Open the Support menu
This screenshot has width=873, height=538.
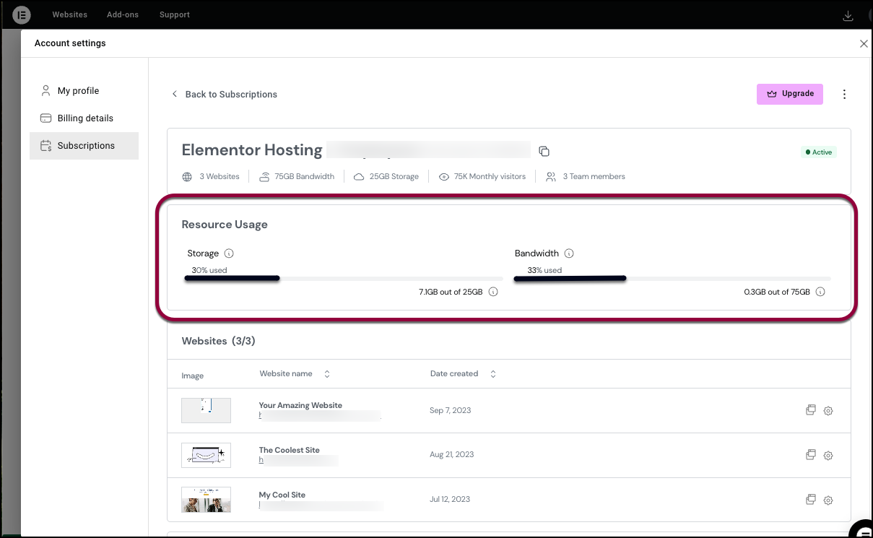coord(175,14)
